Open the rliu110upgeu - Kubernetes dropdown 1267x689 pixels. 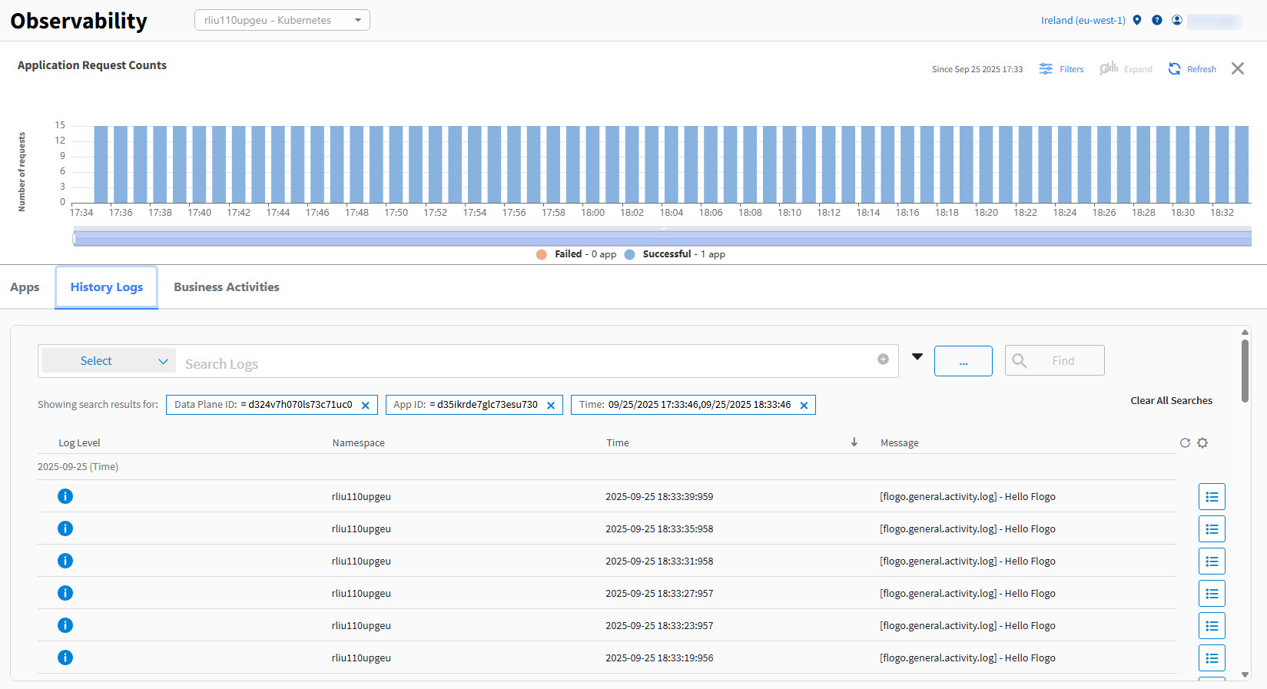(282, 20)
